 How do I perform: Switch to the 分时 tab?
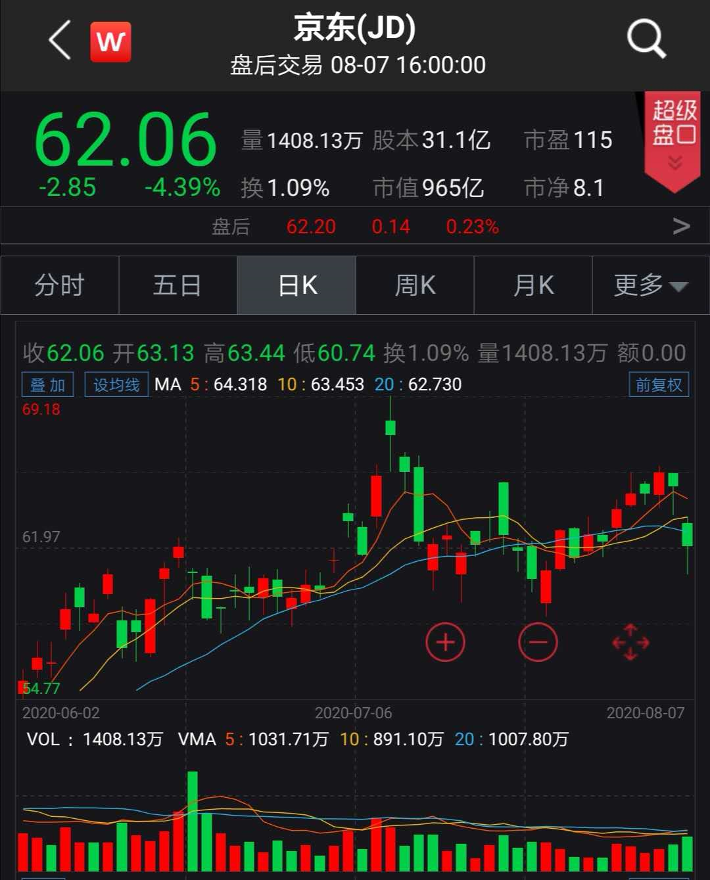pos(60,285)
